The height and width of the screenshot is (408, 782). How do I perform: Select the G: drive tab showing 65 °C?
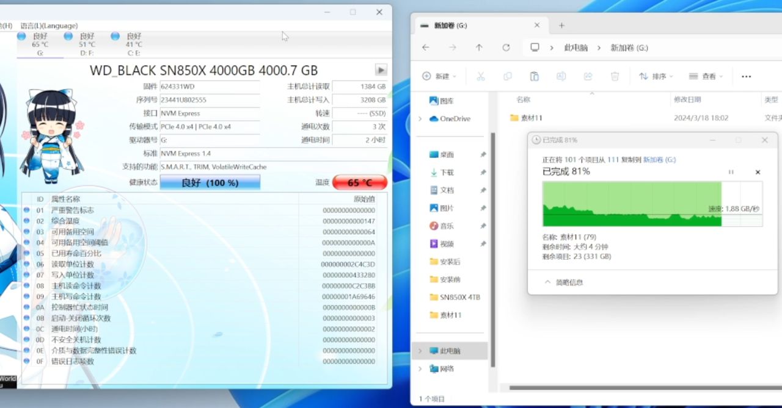(40, 45)
